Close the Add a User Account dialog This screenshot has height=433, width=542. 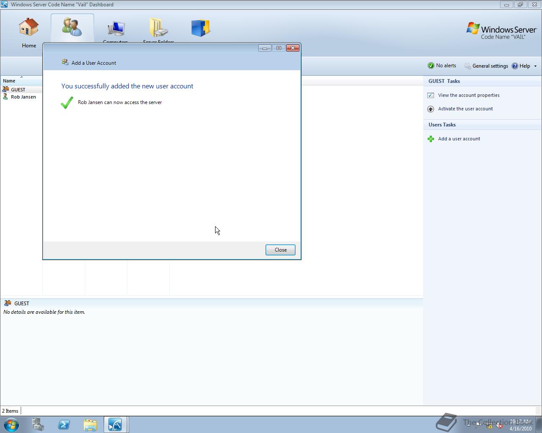click(280, 250)
